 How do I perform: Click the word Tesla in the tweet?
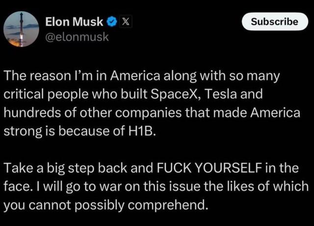224,95
